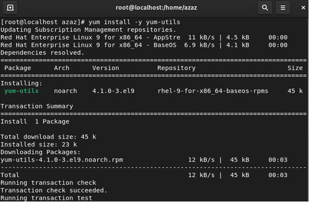Click the Total download size line
Screen dimensions: 309x202
click(48, 137)
